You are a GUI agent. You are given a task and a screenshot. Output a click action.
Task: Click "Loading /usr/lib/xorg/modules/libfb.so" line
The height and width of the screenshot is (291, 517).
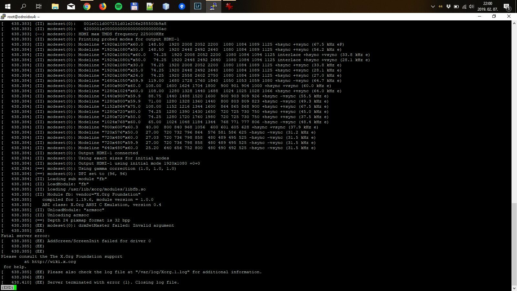(97, 189)
